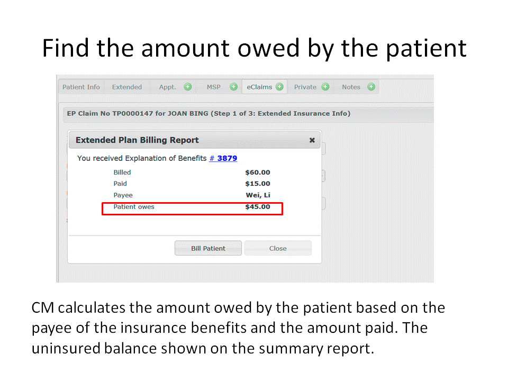
Task: Open the Patient Info tab
Action: (81, 87)
